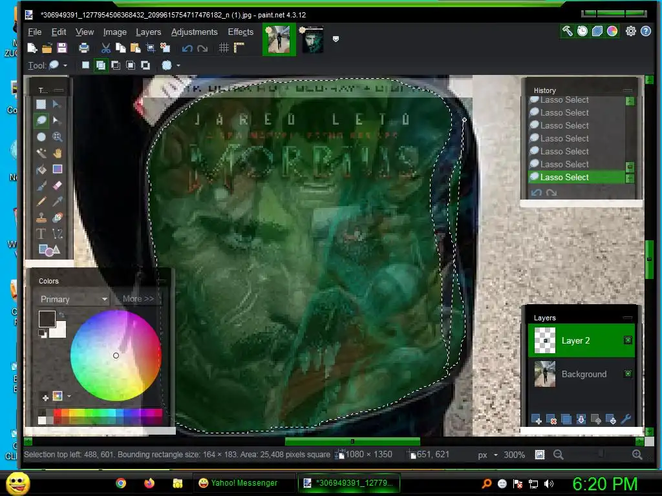Toggle pixel grid display

[224, 48]
